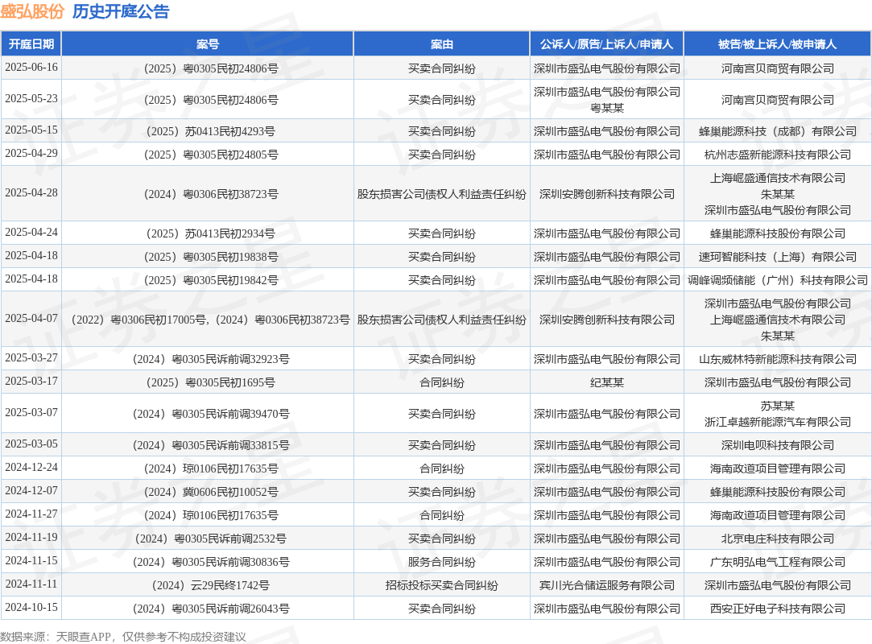Select the 开庭日期 column header

pyautogui.click(x=31, y=44)
